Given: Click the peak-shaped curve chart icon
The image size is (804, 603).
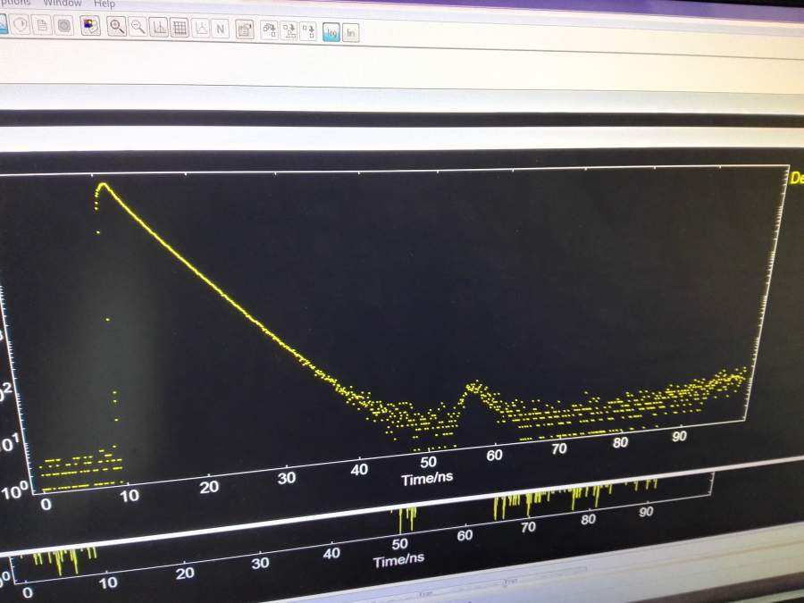Looking at the screenshot, I should coord(159,27).
